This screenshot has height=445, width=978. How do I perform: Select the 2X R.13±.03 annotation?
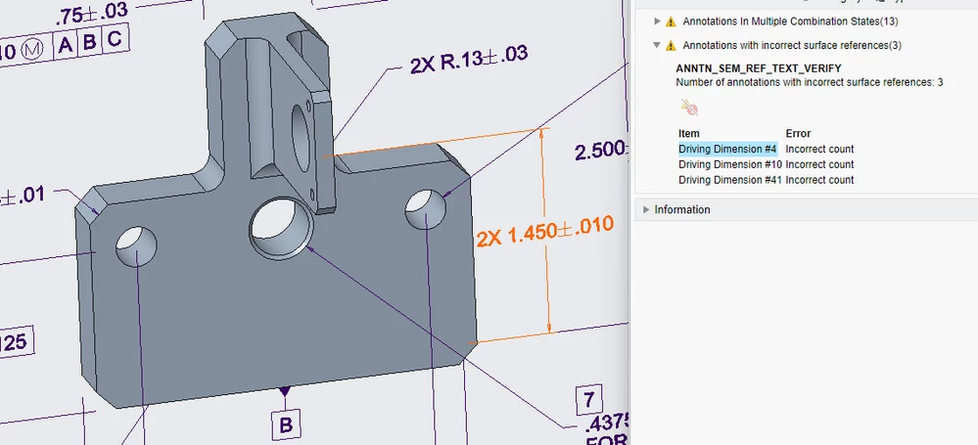pos(469,60)
